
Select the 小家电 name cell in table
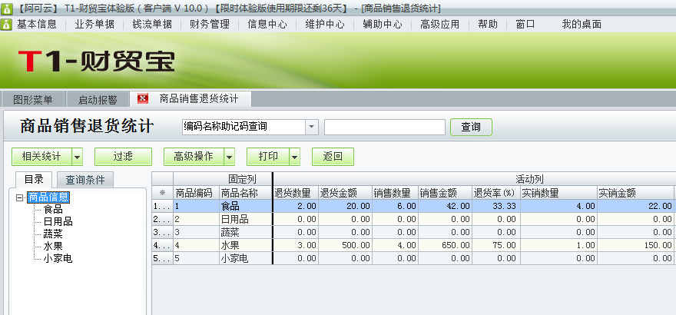click(x=246, y=258)
